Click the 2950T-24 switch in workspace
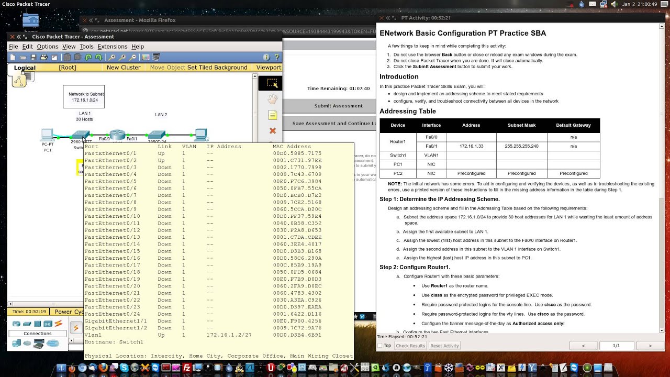 [157, 135]
